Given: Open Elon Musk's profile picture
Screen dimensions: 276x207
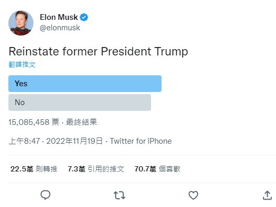Looking at the screenshot, I should pos(21,23).
